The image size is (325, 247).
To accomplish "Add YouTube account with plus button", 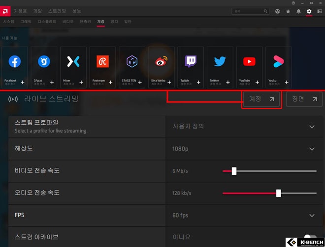I will point(257,82).
